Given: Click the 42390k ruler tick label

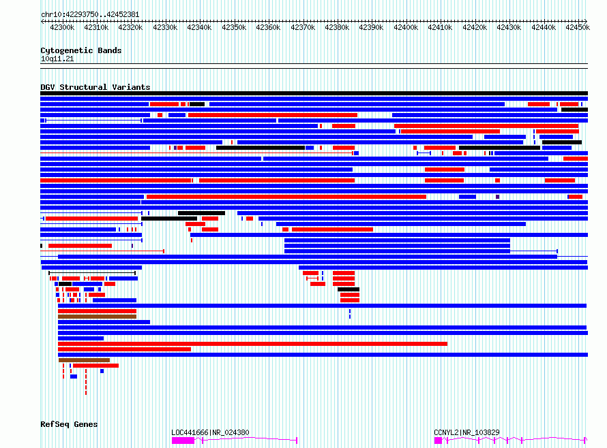Looking at the screenshot, I should click(x=371, y=27).
